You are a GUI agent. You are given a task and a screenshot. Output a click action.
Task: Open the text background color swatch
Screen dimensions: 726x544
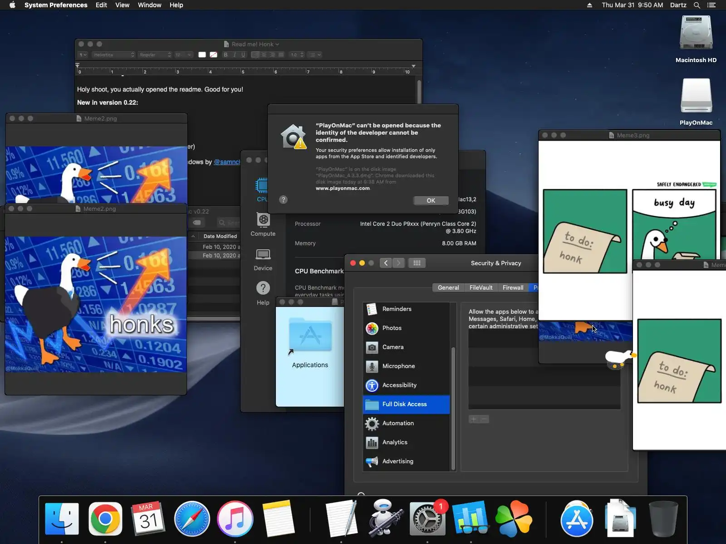[x=213, y=55]
